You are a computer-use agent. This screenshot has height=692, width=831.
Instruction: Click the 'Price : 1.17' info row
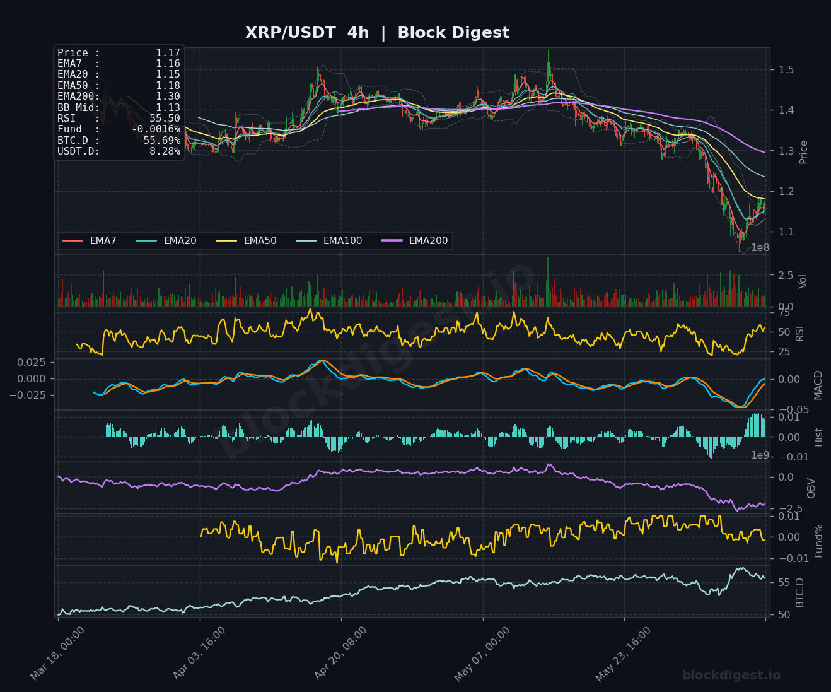[119, 53]
